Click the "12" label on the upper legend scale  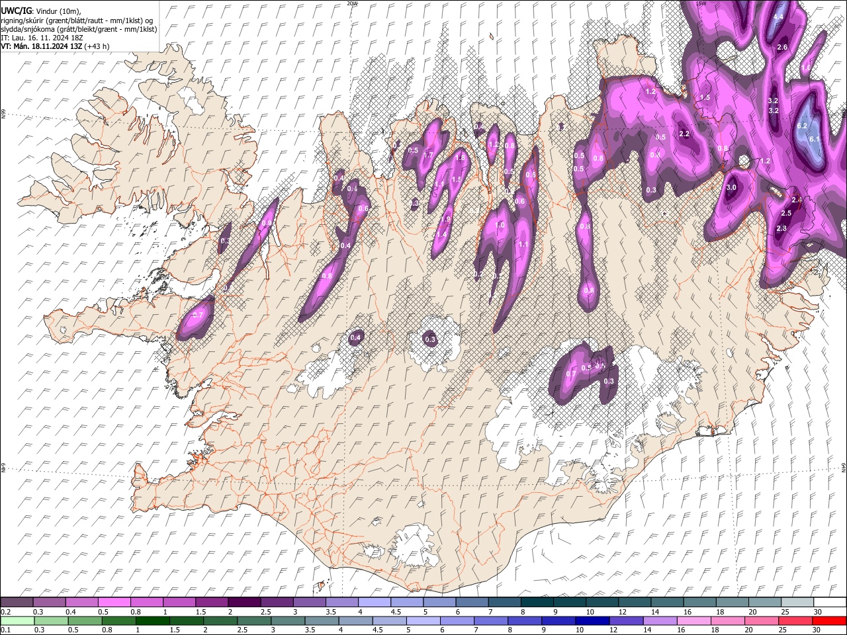[x=622, y=612]
